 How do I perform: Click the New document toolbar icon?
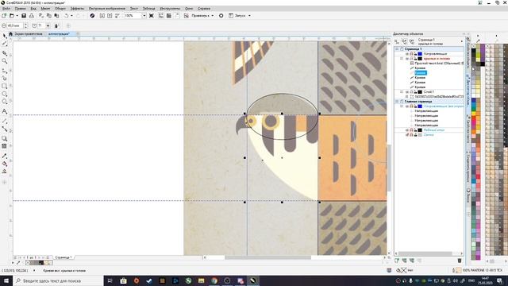coord(4,16)
